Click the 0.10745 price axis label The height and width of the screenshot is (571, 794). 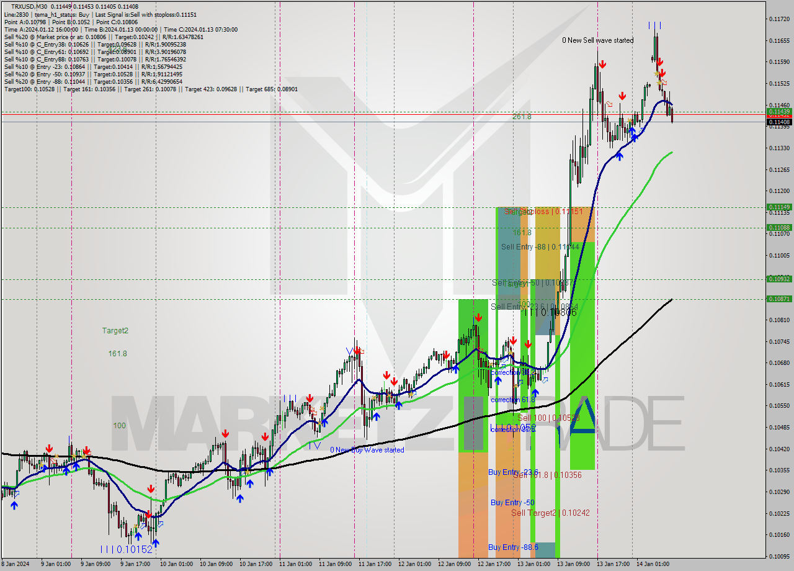click(779, 341)
